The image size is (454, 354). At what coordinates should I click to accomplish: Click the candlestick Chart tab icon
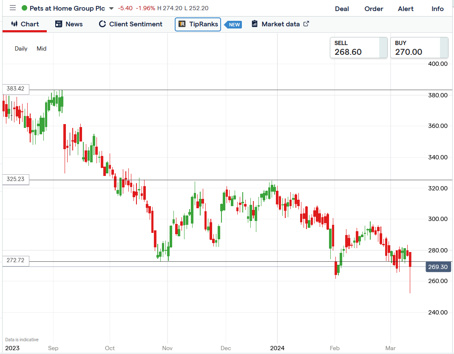tap(14, 24)
